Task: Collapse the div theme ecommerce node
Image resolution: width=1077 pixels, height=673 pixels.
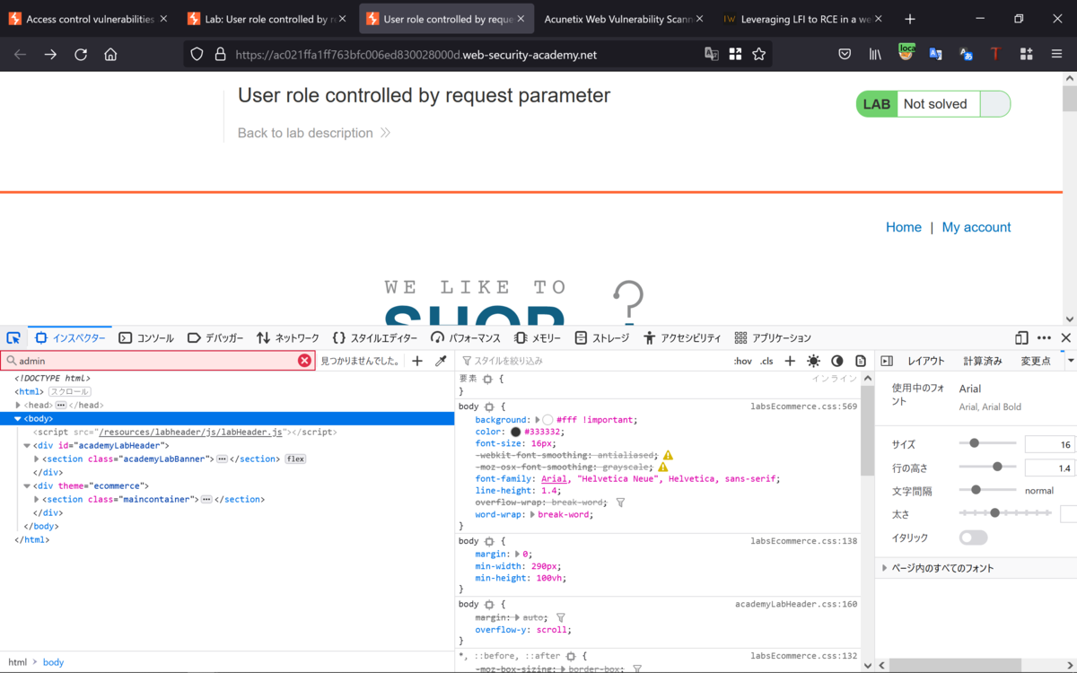Action: click(27, 486)
